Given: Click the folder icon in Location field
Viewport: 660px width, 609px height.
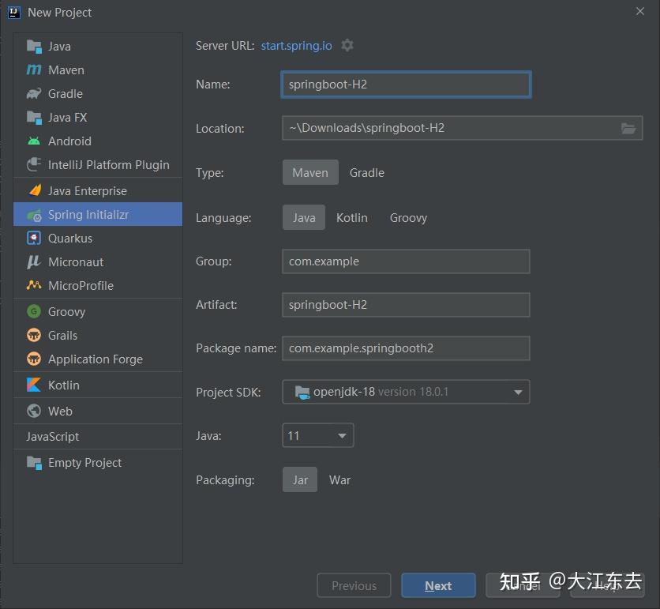Looking at the screenshot, I should [628, 128].
